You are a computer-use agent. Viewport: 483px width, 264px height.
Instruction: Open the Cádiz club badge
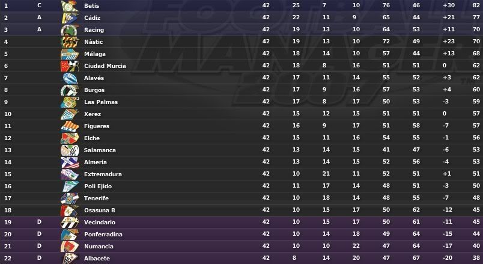click(x=70, y=18)
